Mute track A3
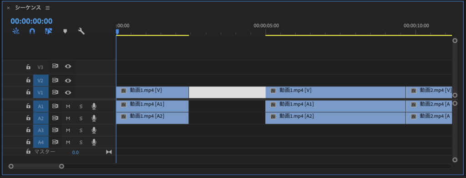Screen dimensions: 466x178 coord(68,130)
